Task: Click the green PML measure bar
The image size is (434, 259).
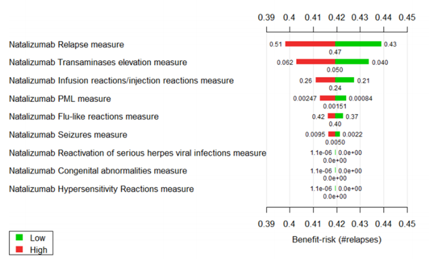Action: point(341,98)
